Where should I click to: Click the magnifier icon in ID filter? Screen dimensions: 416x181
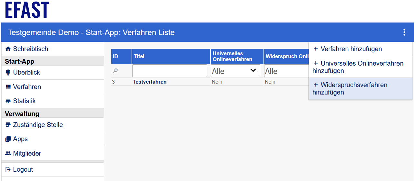coord(115,71)
